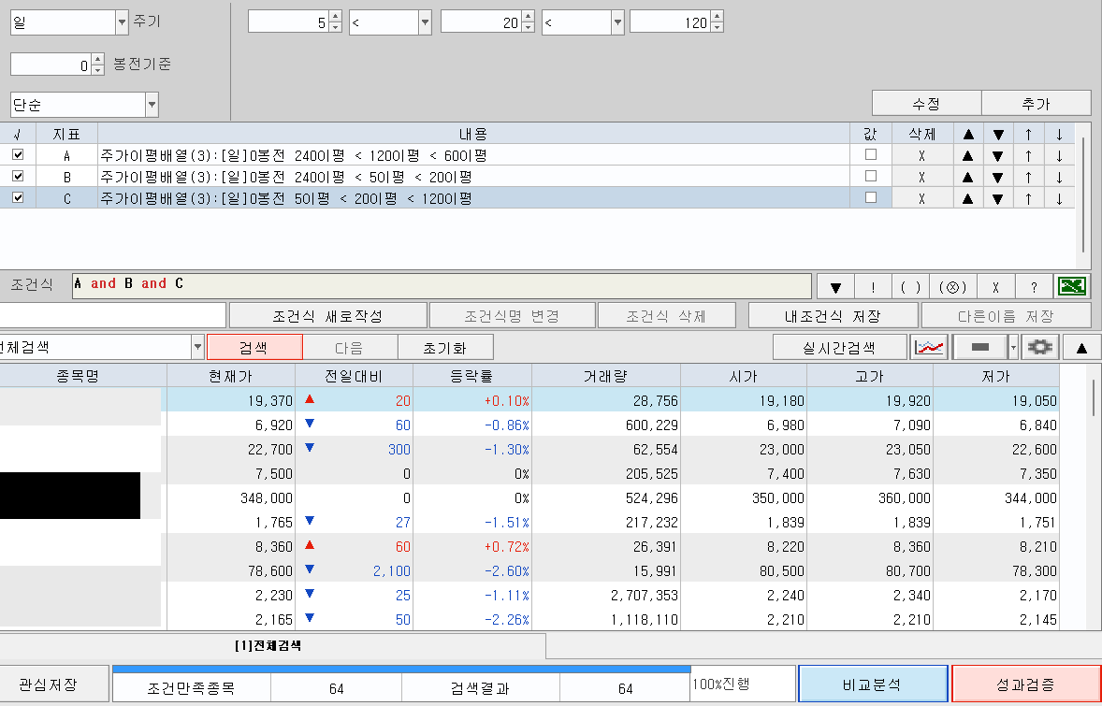Open the Excel export icon
Image resolution: width=1102 pixels, height=706 pixels.
[x=1072, y=285]
